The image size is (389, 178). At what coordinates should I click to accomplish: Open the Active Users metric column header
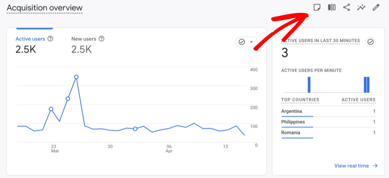coord(358,100)
